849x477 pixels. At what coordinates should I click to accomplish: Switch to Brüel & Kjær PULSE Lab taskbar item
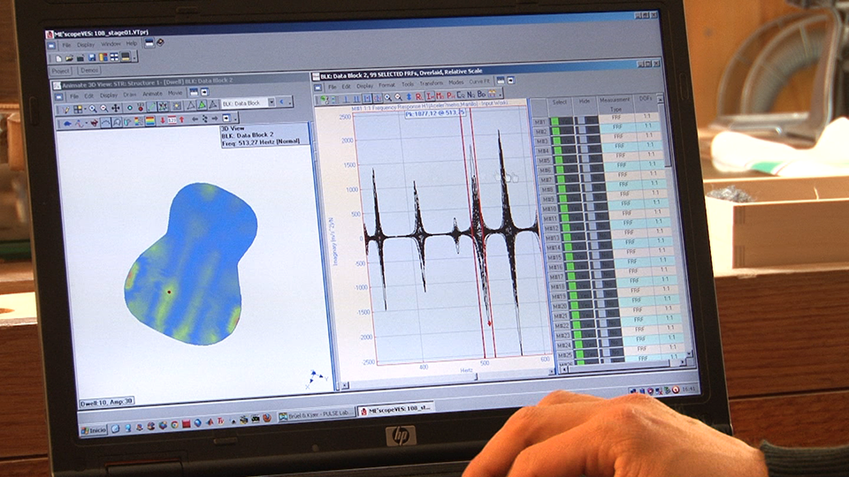(315, 415)
